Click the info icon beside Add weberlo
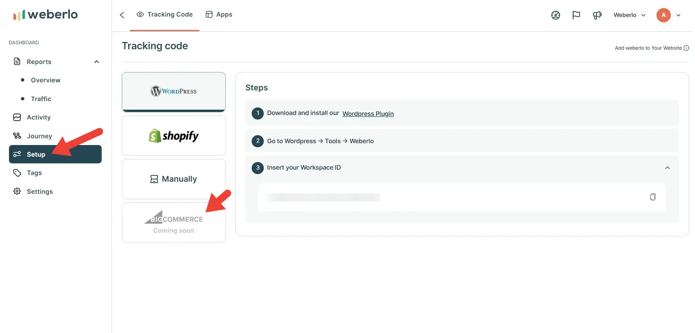 (x=686, y=48)
